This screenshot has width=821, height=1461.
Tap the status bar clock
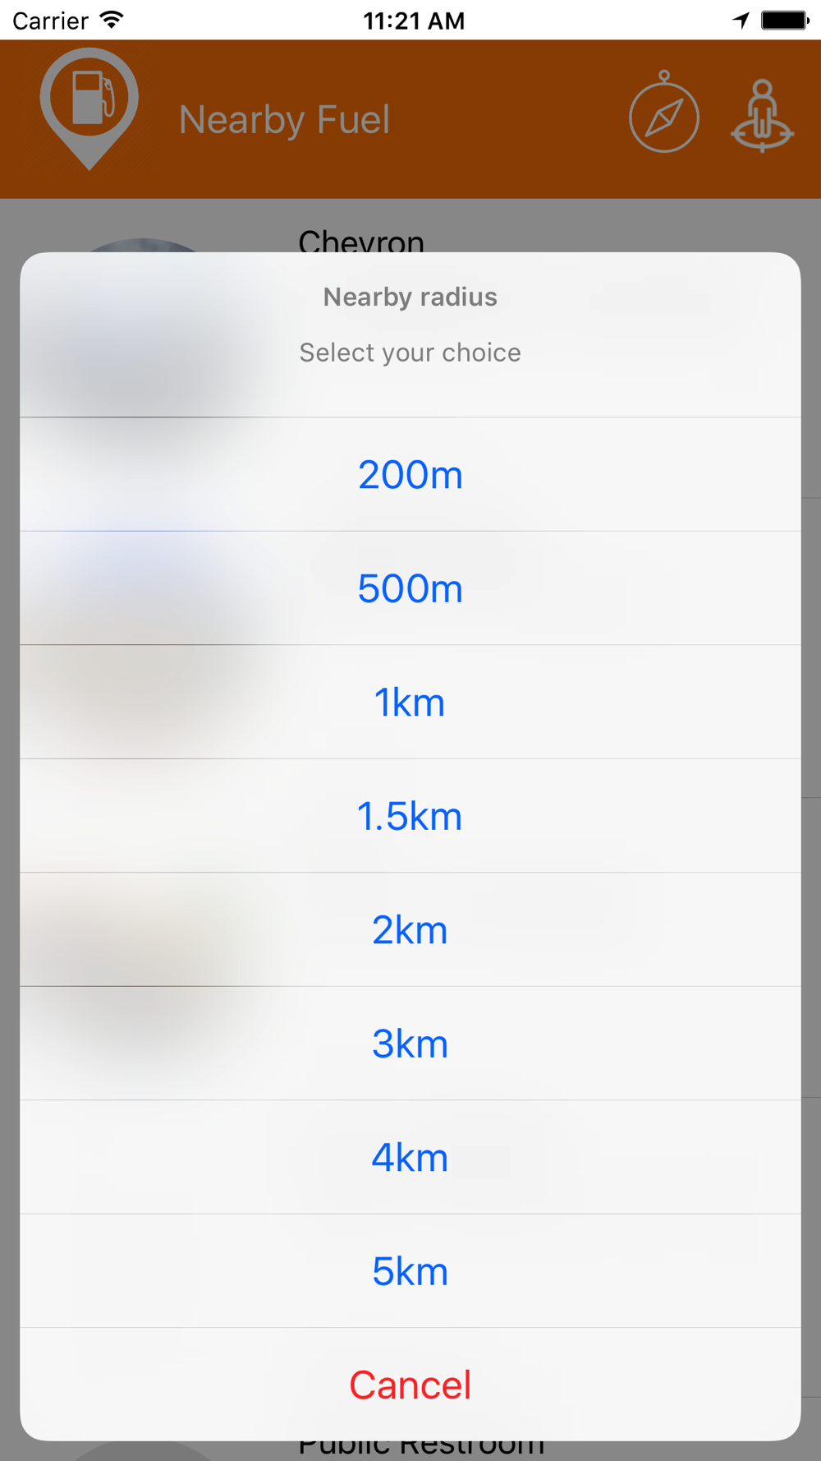click(414, 21)
